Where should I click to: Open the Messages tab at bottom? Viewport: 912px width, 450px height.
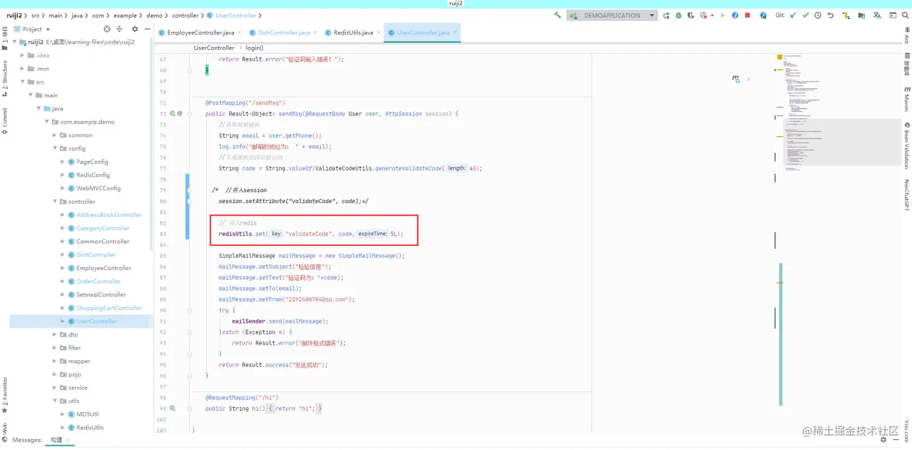27,440
